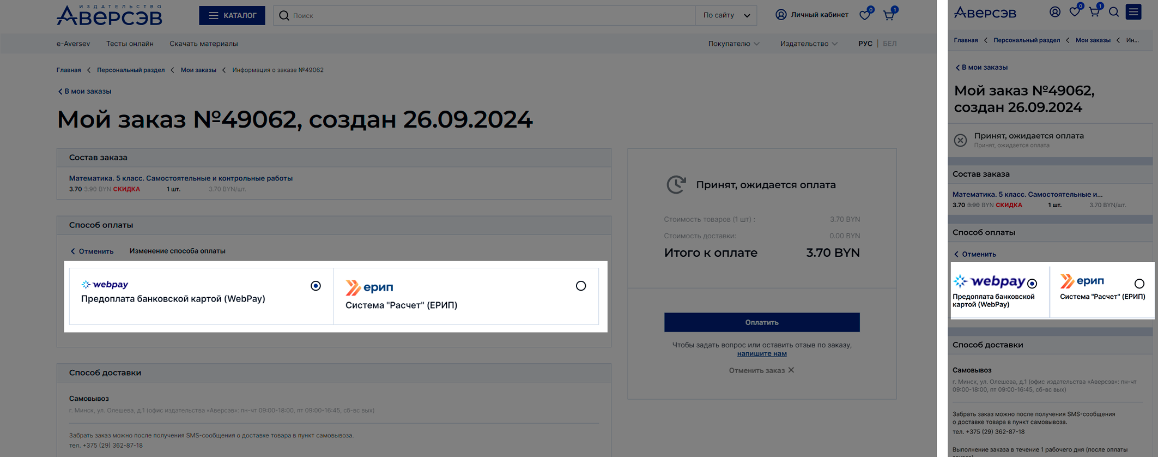Expand the 'По сайту' search scope dropdown
The height and width of the screenshot is (457, 1158).
726,15
